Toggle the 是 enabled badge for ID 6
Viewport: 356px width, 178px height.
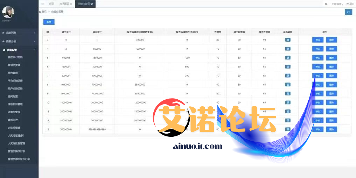(x=288, y=67)
